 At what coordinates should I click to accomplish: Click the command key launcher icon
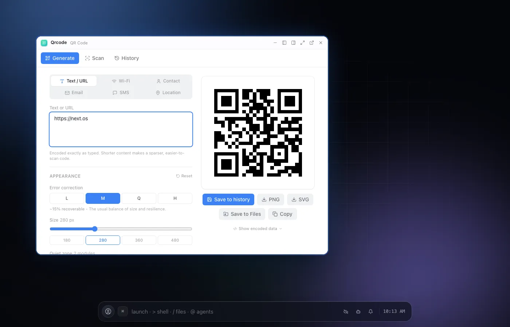tap(123, 311)
